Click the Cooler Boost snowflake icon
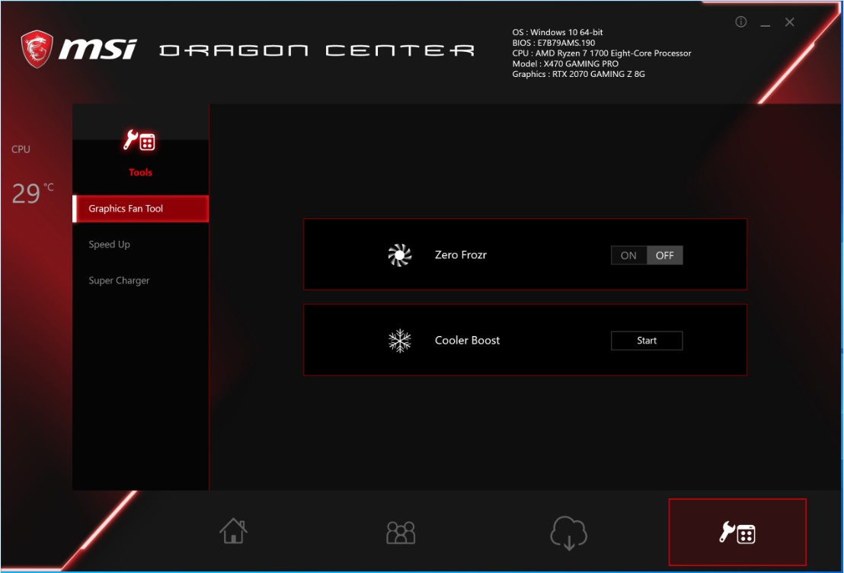The width and height of the screenshot is (844, 573). coord(399,341)
